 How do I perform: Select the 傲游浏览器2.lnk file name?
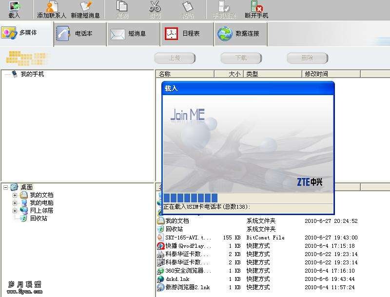coord(188,287)
